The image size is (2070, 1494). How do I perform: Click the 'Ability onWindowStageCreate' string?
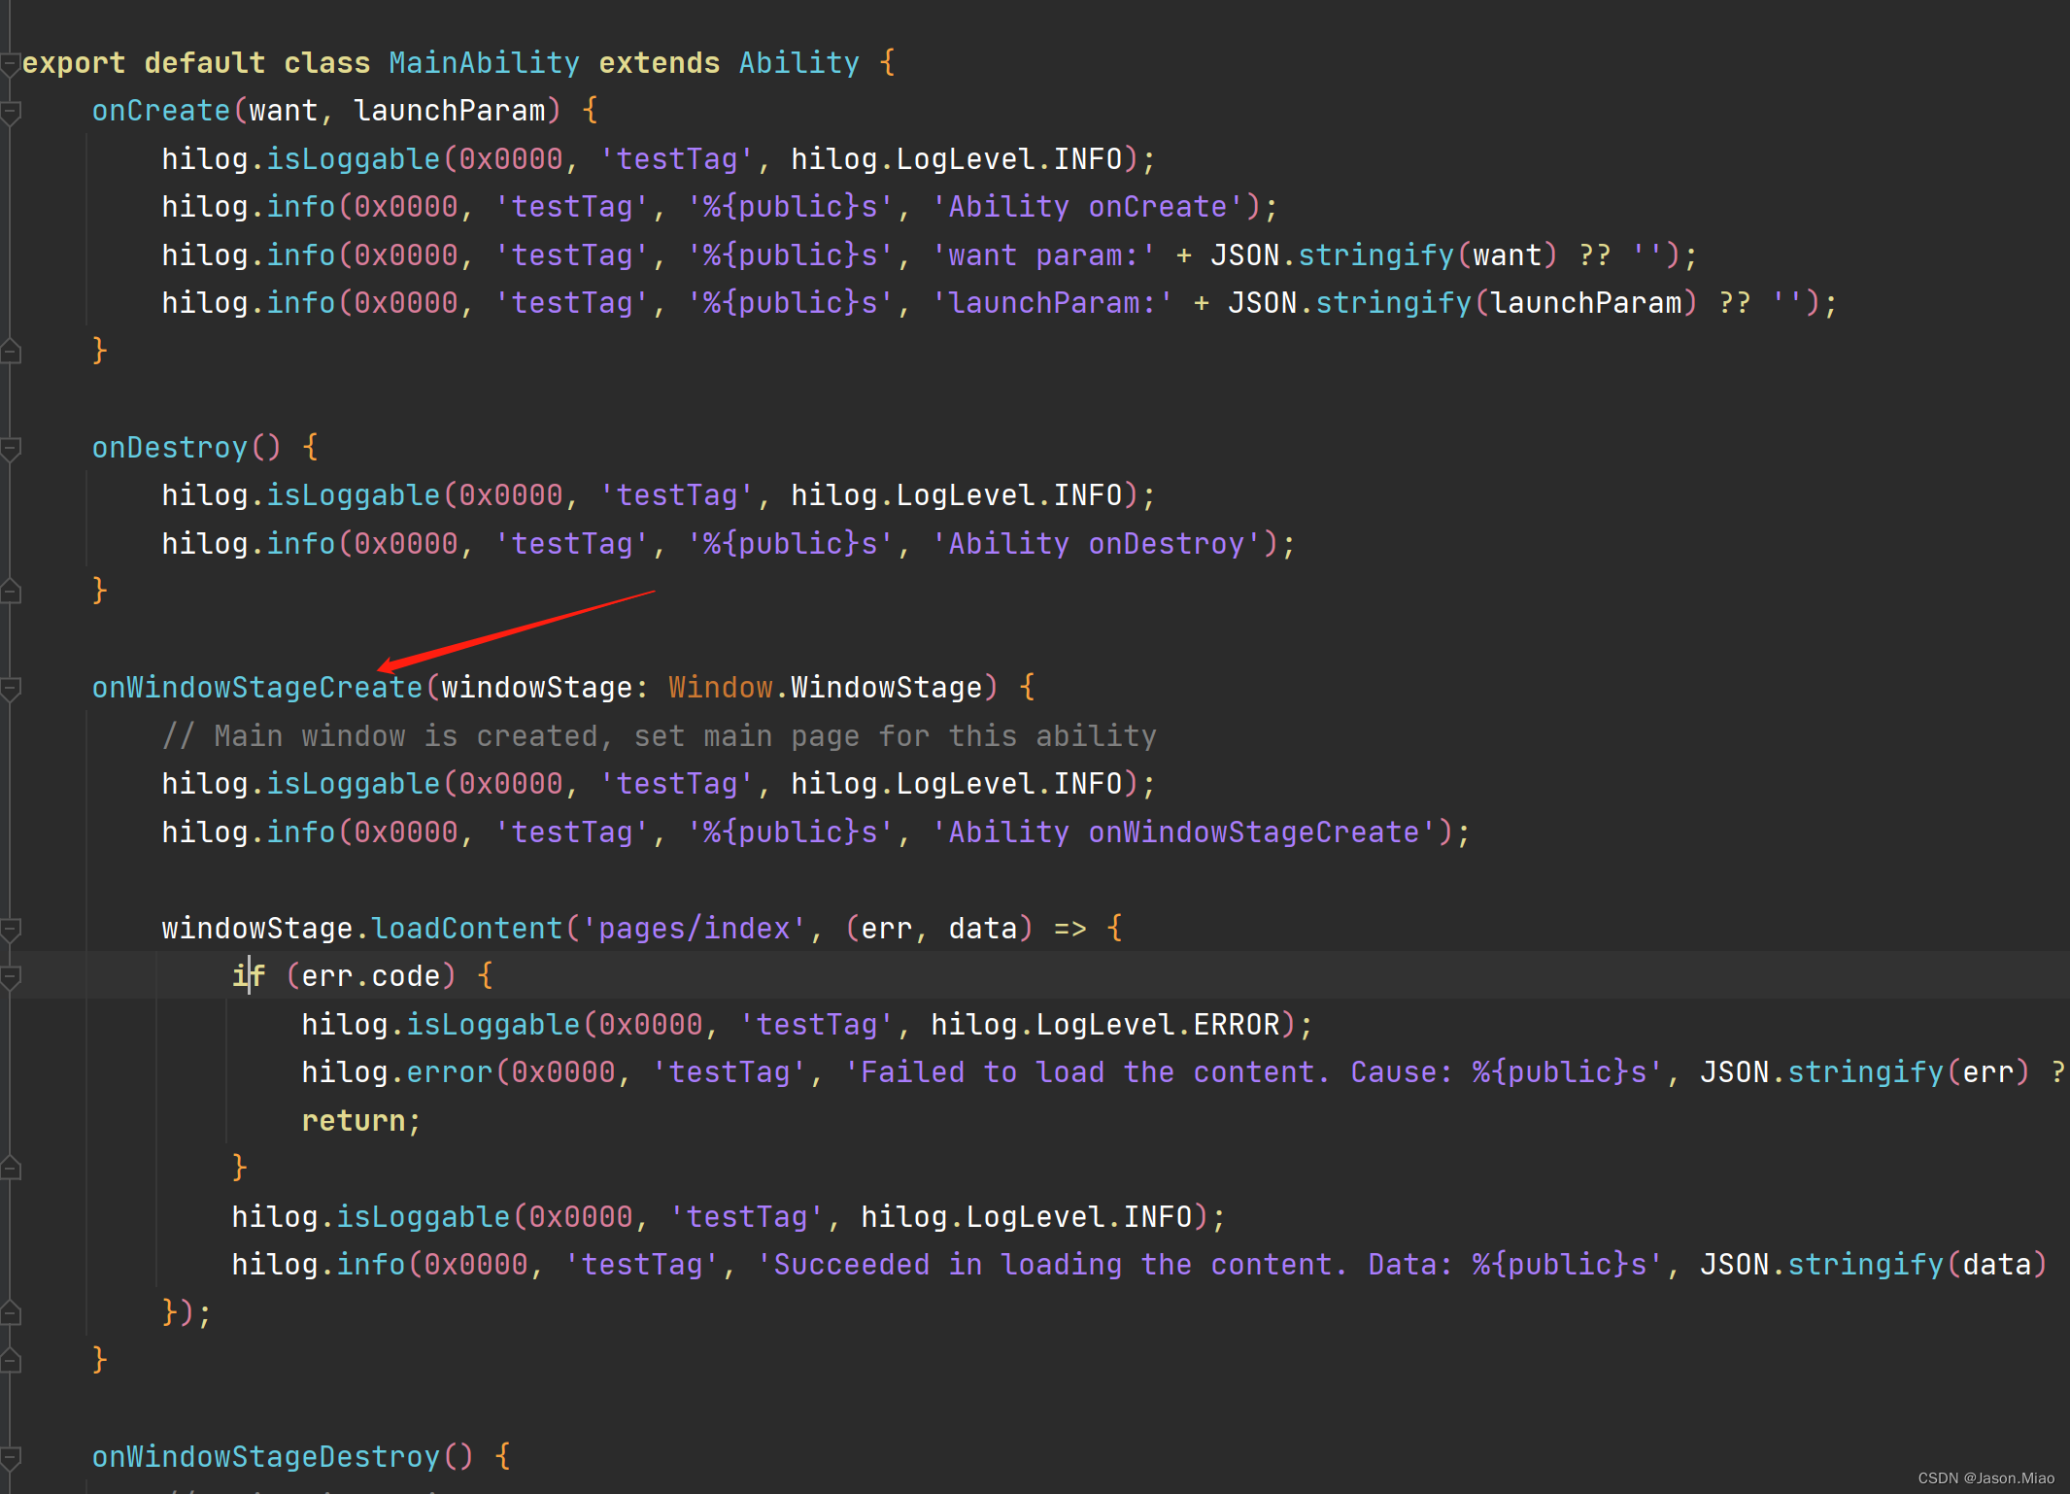[x=1184, y=832]
